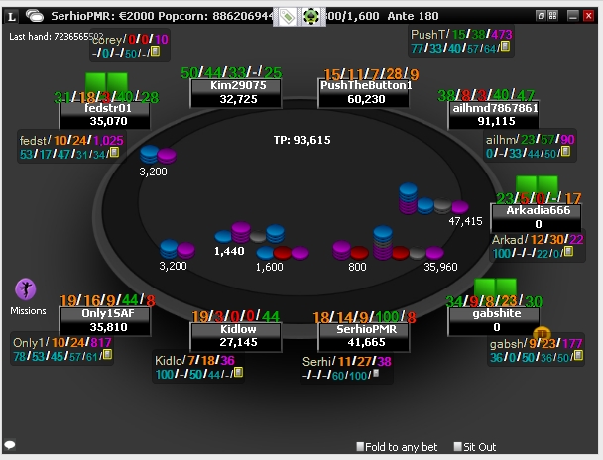This screenshot has height=460, width=603.
Task: Click the 800 bet amount
Action: tap(357, 267)
